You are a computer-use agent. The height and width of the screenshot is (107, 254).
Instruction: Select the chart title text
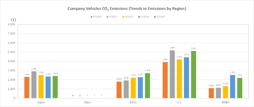click(x=127, y=9)
